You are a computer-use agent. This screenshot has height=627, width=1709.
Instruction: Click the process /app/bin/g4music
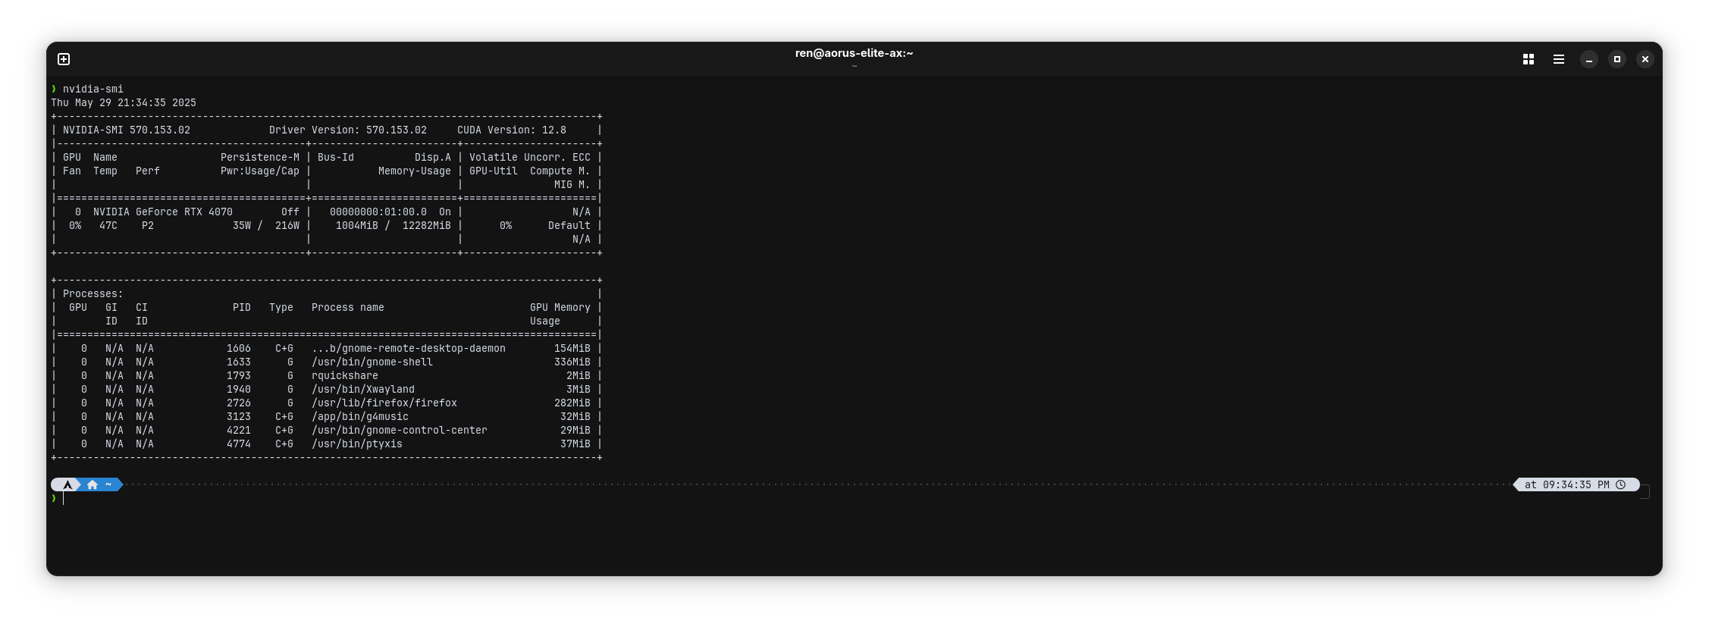(x=360, y=416)
